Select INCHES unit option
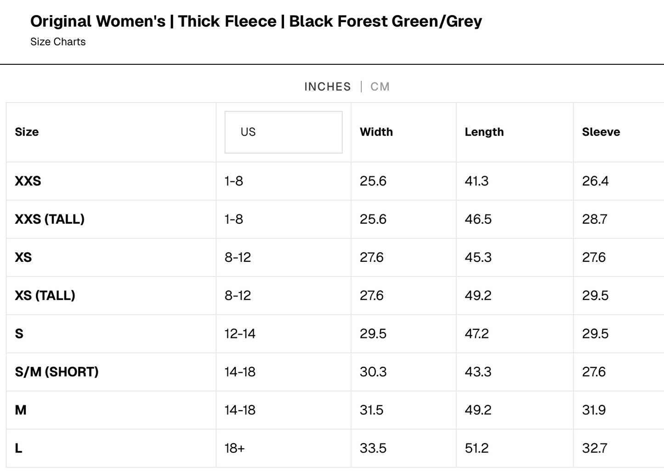The width and height of the screenshot is (664, 474). tap(327, 87)
